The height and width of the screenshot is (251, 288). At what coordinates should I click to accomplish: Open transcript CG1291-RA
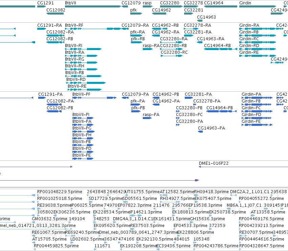(50, 25)
